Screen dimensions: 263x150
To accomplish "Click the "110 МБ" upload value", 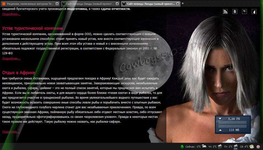I will click(234, 130).
